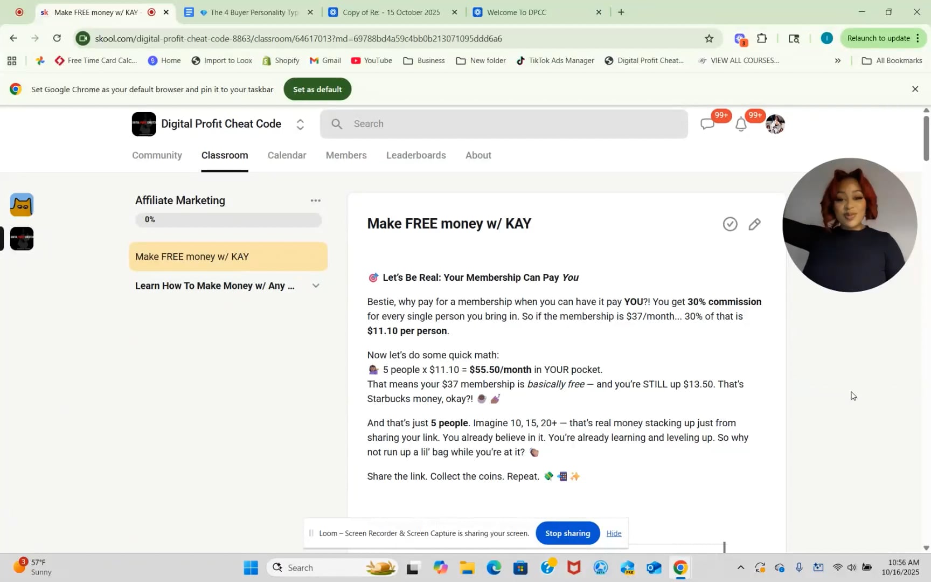Reload the page
Viewport: 931px width, 582px height.
pos(57,38)
